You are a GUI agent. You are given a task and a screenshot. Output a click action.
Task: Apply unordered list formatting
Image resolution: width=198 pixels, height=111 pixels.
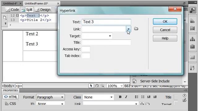pos(136,97)
